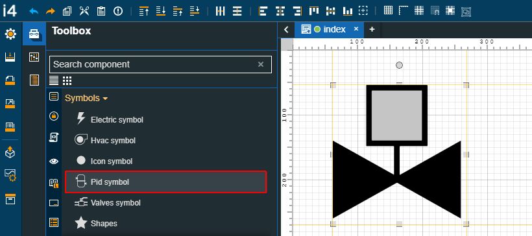Add a new tab with plus
Image resolution: width=532 pixels, height=236 pixels.
pyautogui.click(x=372, y=30)
